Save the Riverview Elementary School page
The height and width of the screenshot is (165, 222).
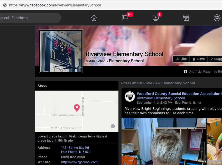click(x=199, y=59)
